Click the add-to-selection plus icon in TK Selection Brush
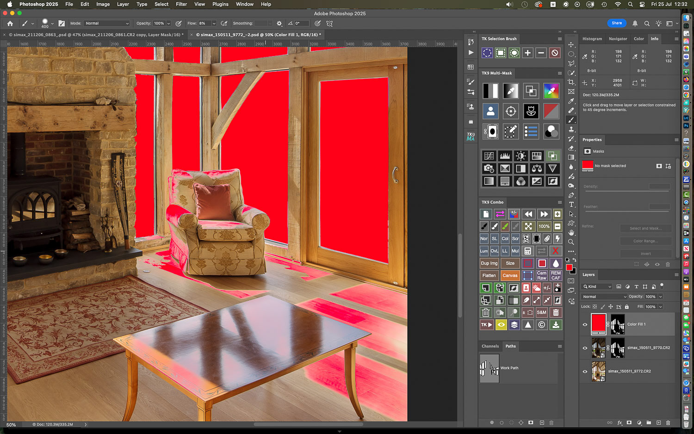Screen dimensions: 694x434 click(x=527, y=53)
